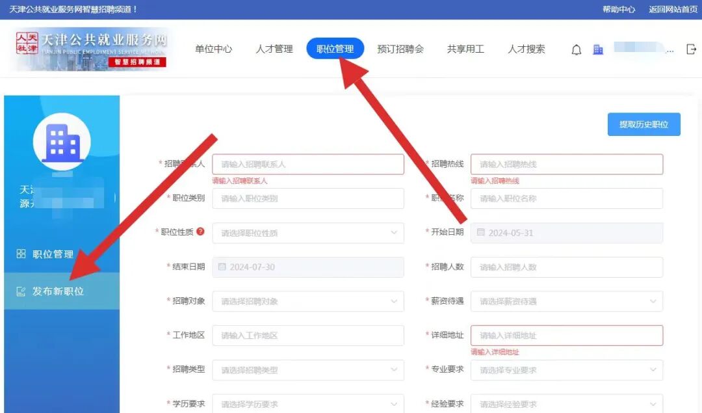Open the calendar icon in 结束日期 field
Viewport: 702px width, 413px height.
coord(222,267)
